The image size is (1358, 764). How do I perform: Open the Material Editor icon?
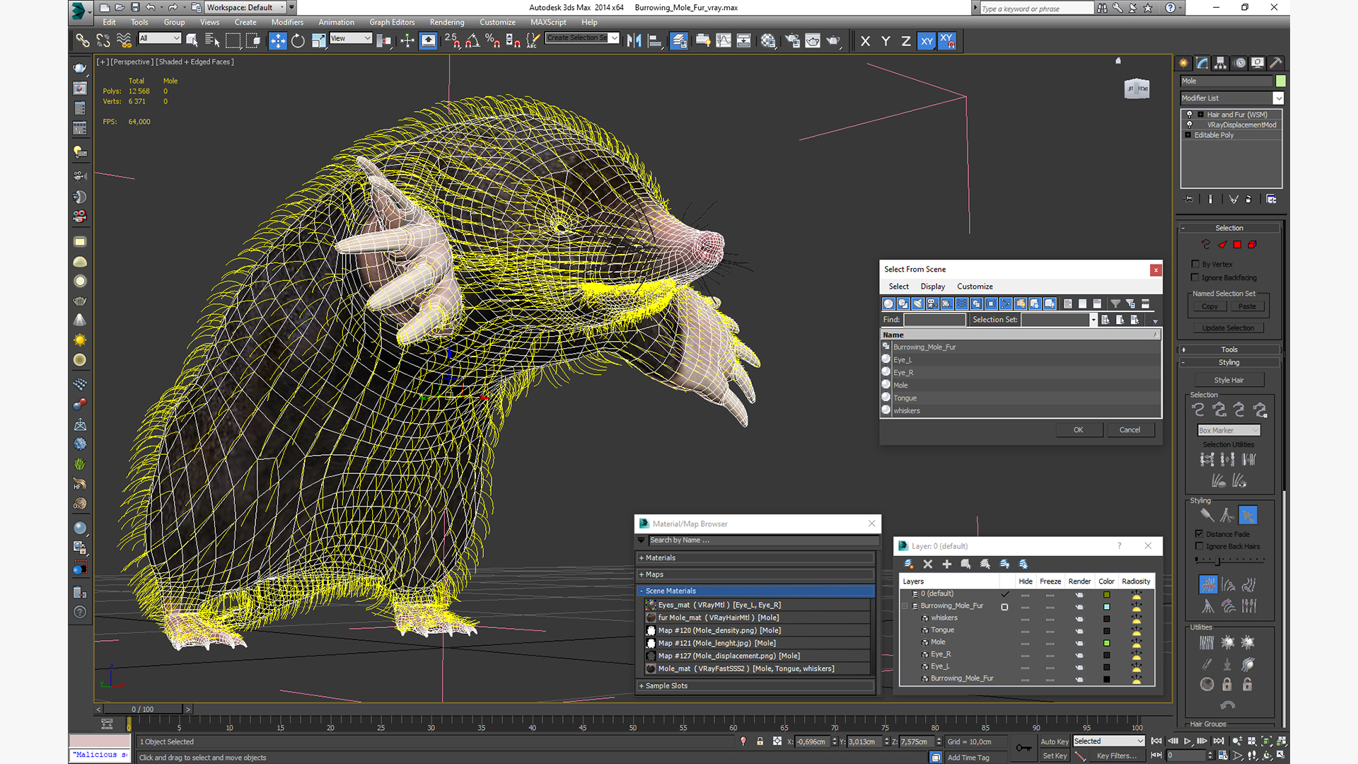coord(768,41)
